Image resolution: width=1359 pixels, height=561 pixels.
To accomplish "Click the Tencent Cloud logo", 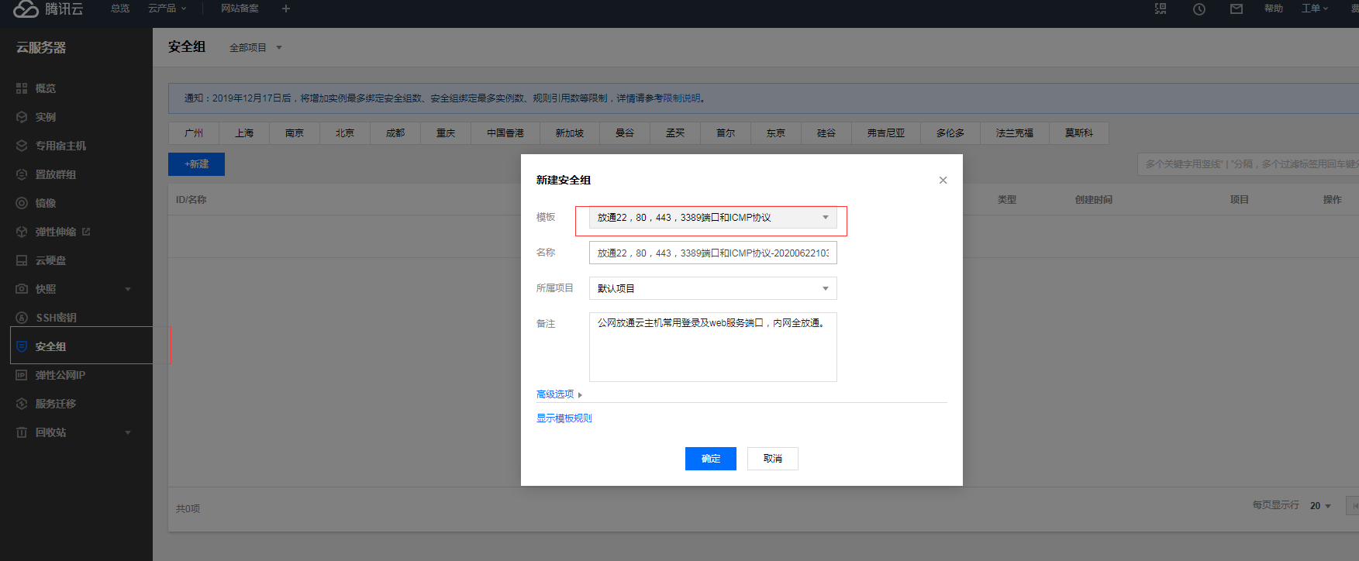I will (x=48, y=9).
